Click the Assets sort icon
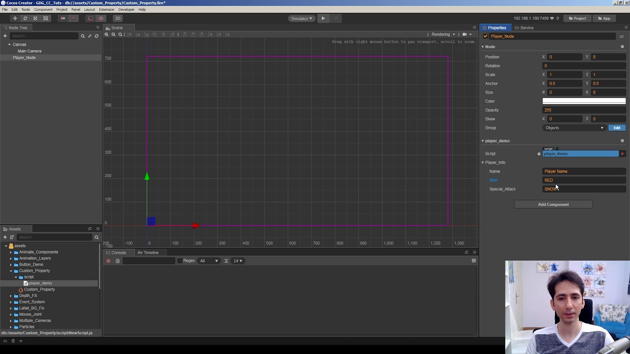Viewport: 630px width, 354px height. pos(12,237)
